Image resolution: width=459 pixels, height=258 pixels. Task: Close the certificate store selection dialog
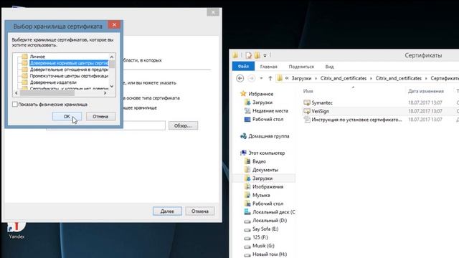[x=114, y=25]
